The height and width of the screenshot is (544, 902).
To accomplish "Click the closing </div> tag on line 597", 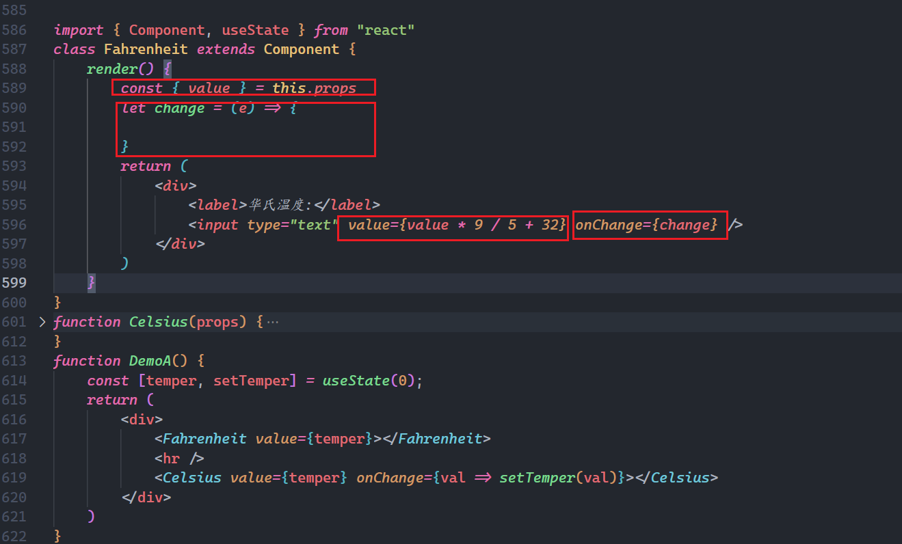I will click(x=179, y=244).
